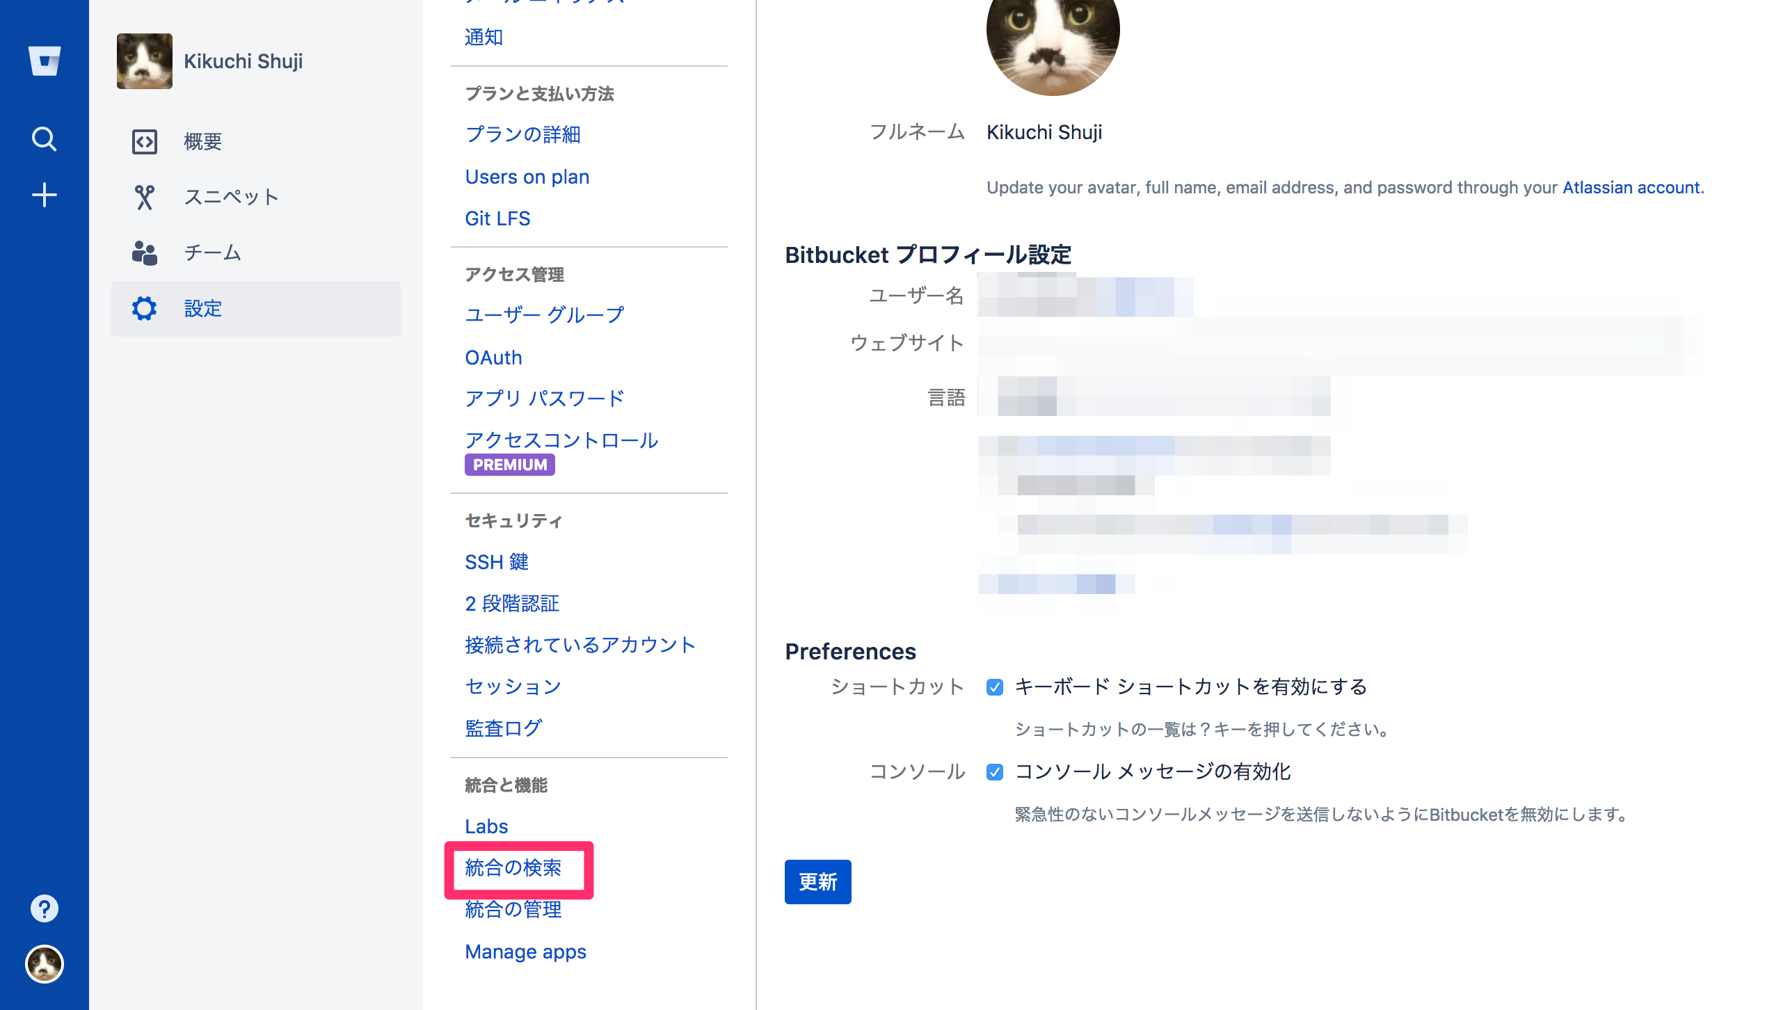This screenshot has width=1781, height=1010.
Task: Open search via the magnifier icon
Action: point(44,139)
